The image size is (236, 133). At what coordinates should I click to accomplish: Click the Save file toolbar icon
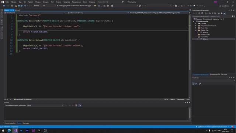coord(19,6)
